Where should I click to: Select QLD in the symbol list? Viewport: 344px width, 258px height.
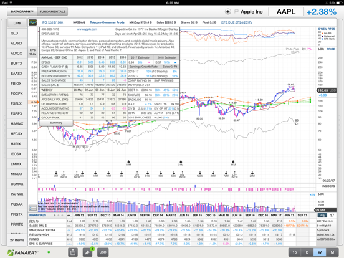coord(17,33)
